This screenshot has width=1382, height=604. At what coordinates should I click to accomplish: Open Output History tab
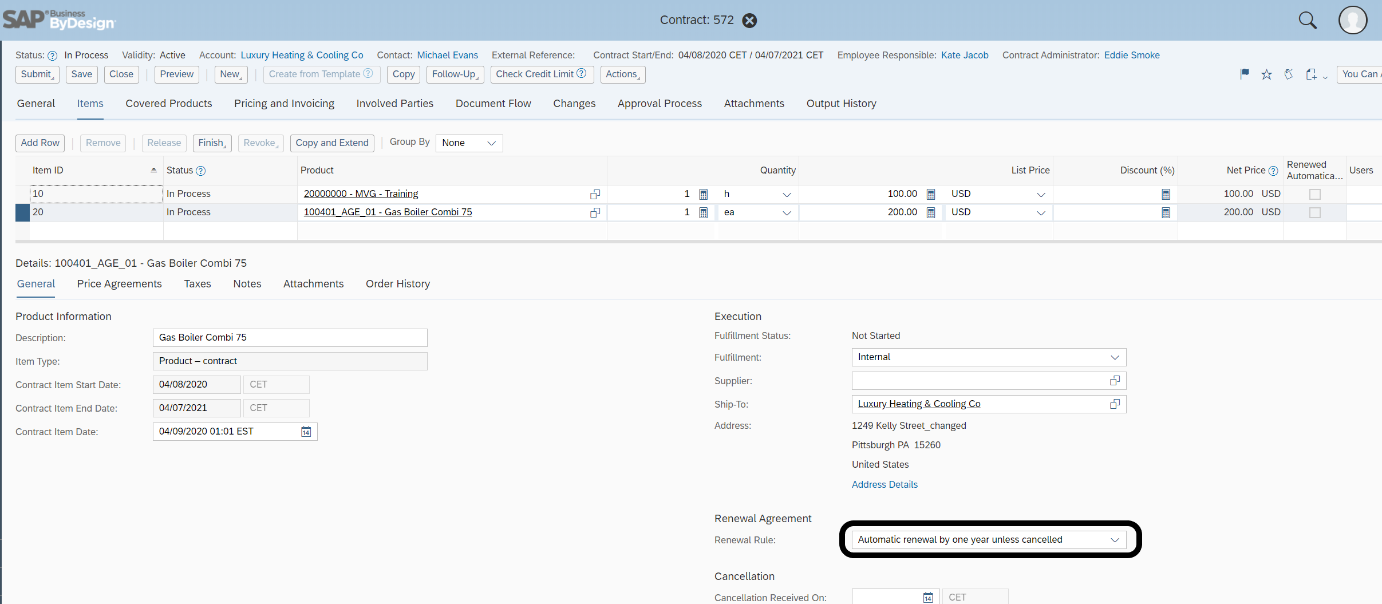coord(842,104)
